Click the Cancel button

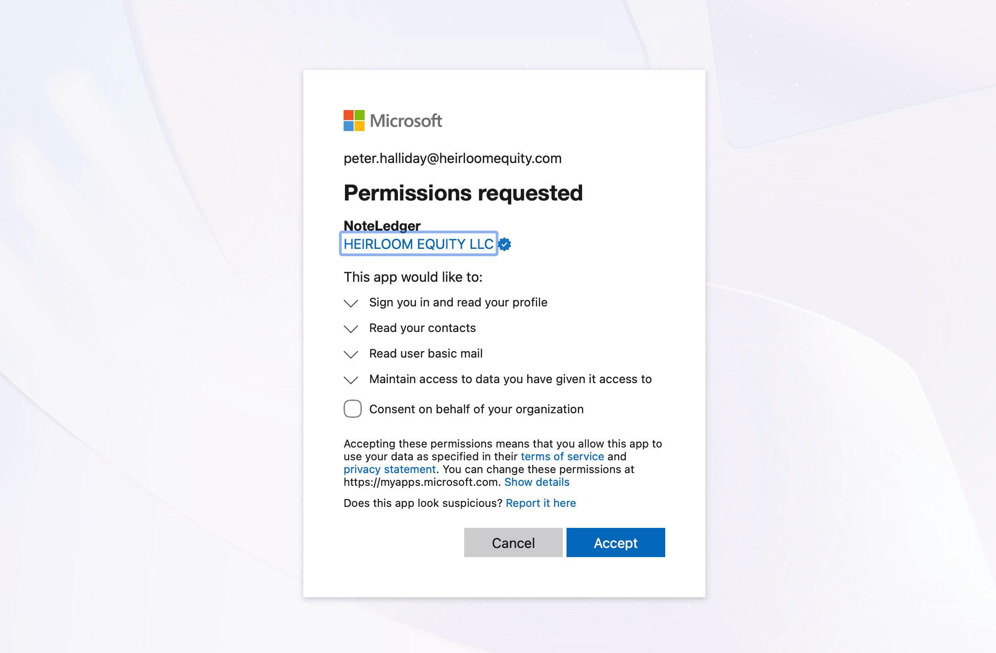[514, 542]
